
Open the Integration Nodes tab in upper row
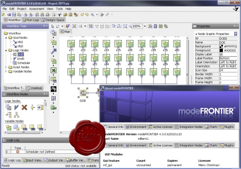pyautogui.click(x=189, y=127)
